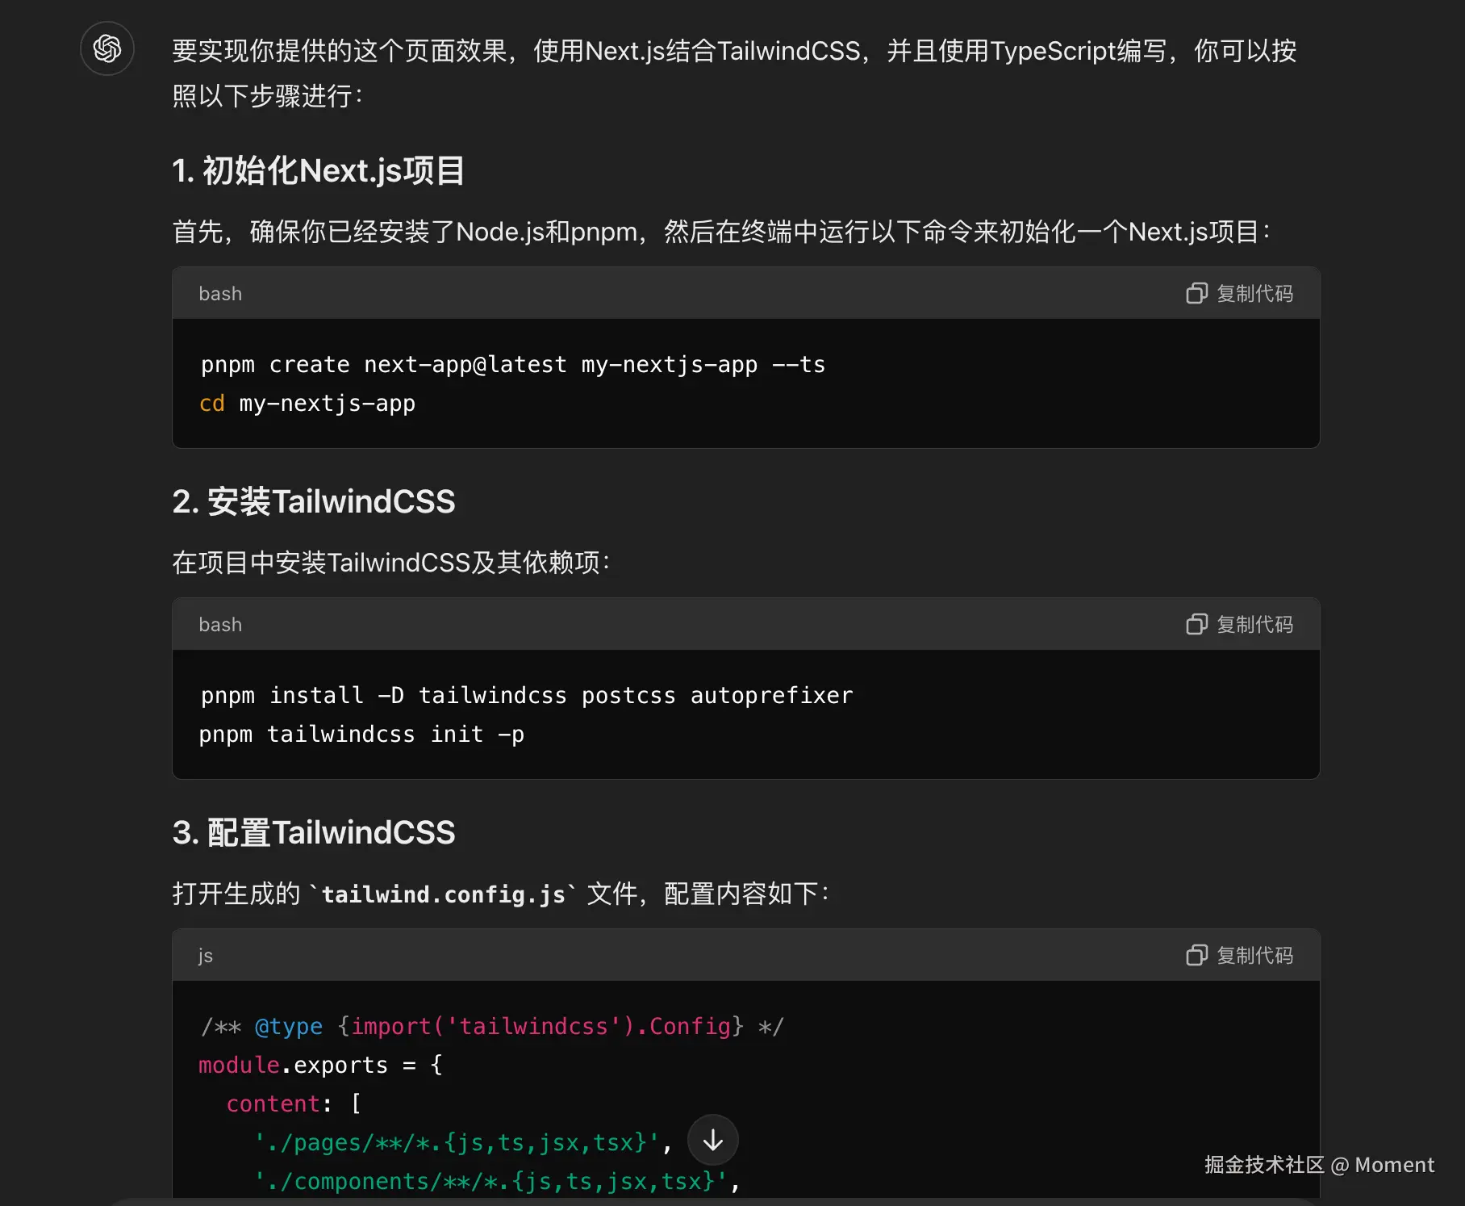Image resolution: width=1465 pixels, height=1206 pixels.
Task: Click the @type tailwindcss Config comment line
Action: click(x=491, y=1027)
